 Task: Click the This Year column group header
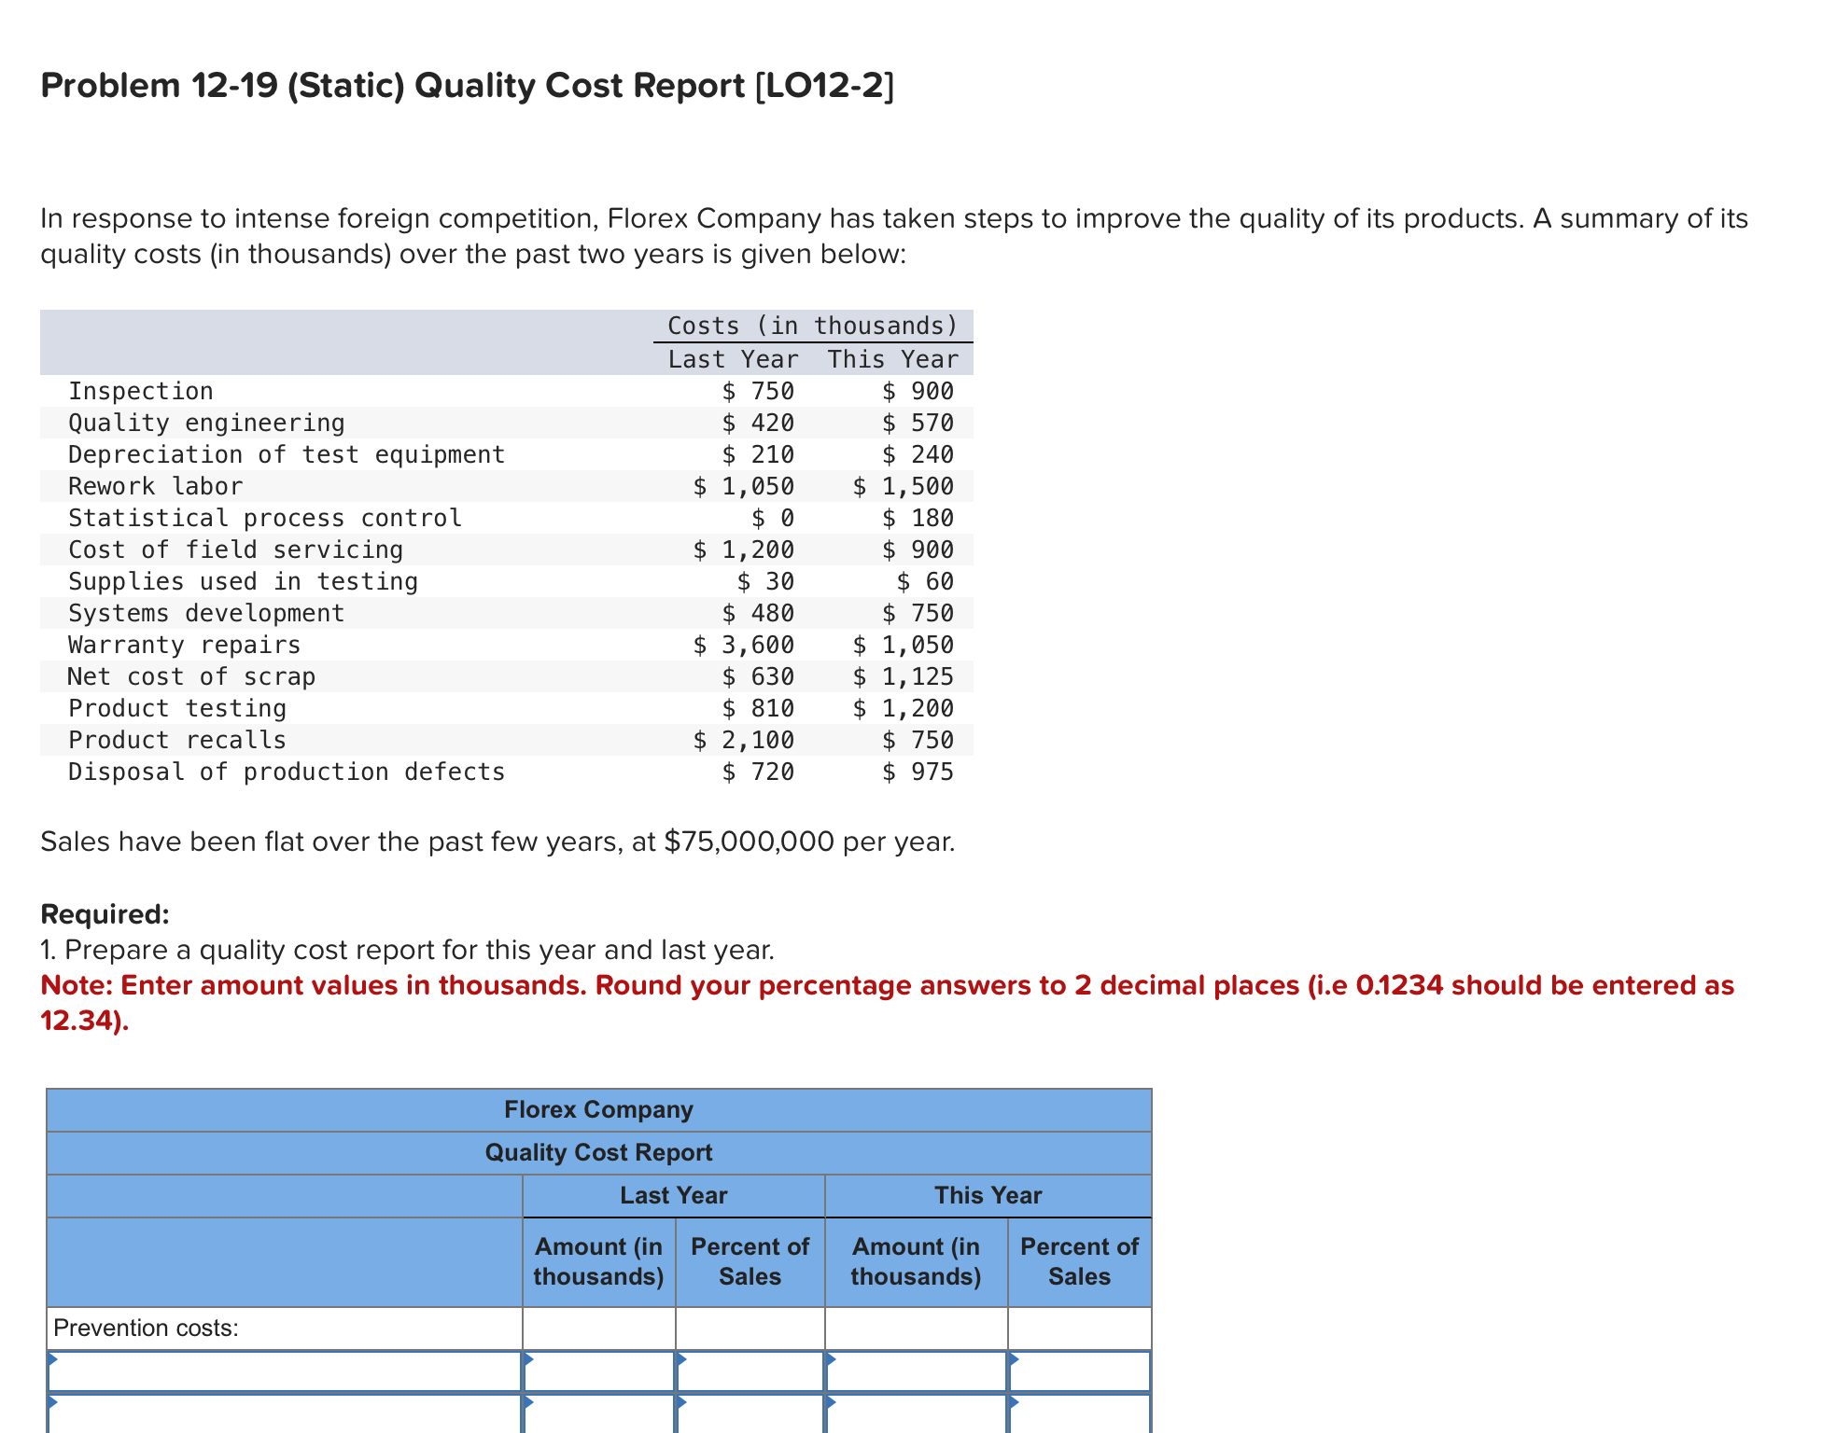point(988,1195)
